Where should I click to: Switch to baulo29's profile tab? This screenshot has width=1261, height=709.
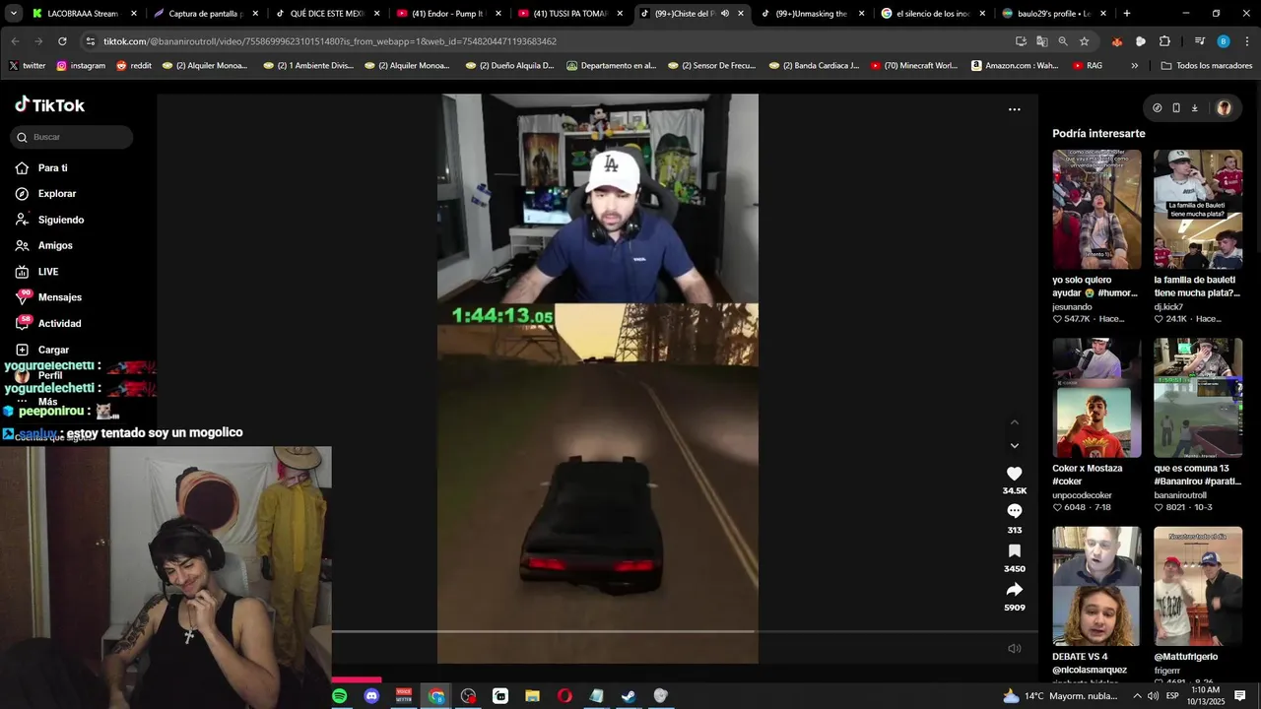1052,14
